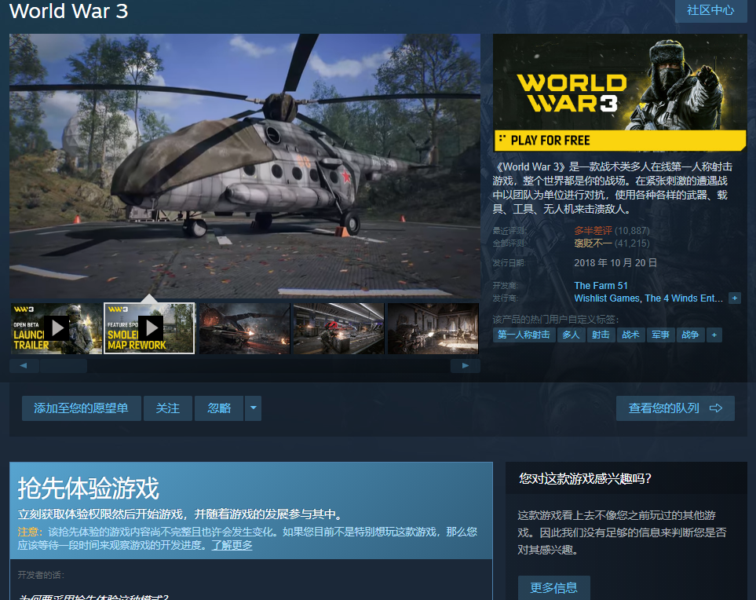Click the main helicopter screenshot
The width and height of the screenshot is (756, 600).
click(245, 166)
